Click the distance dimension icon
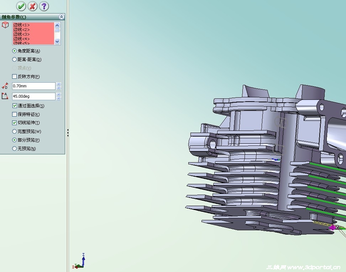 point(5,86)
